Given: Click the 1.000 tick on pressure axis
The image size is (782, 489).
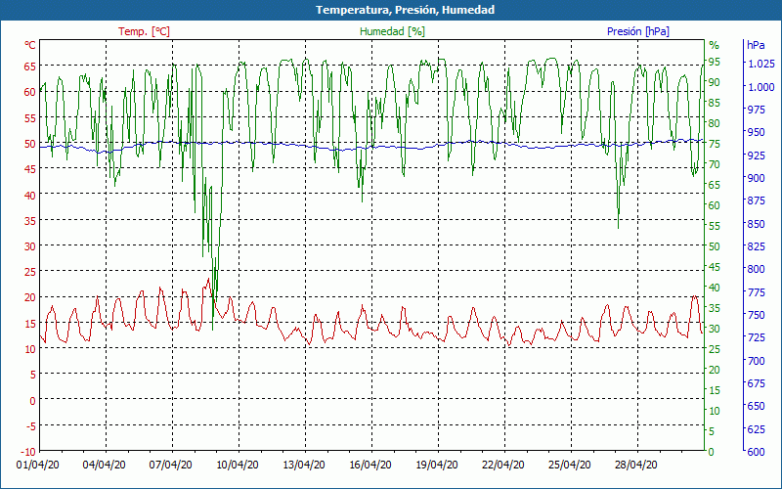Looking at the screenshot, I should pos(761,87).
